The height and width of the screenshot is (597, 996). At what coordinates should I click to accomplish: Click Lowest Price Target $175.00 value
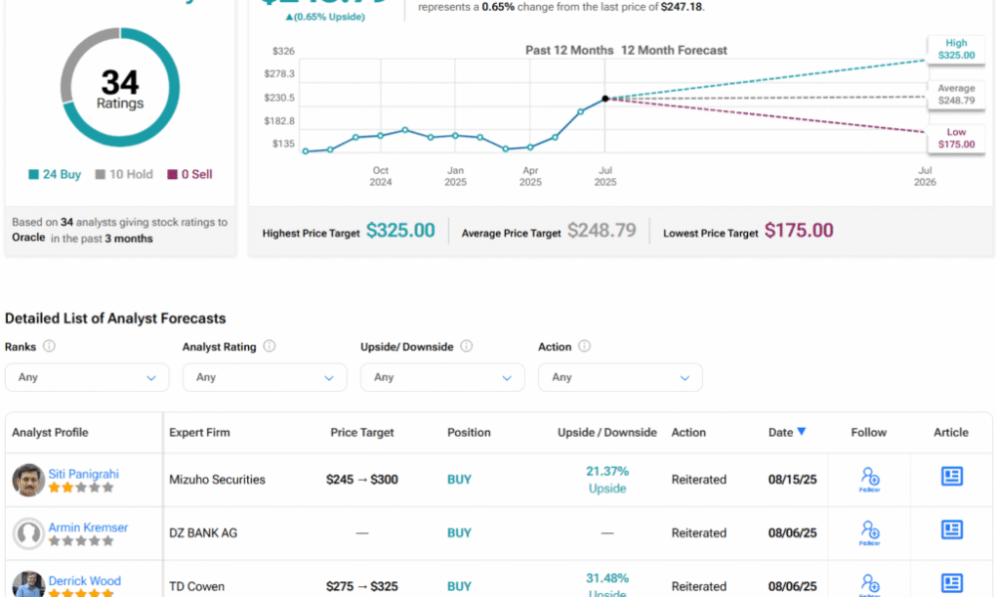[x=799, y=230]
